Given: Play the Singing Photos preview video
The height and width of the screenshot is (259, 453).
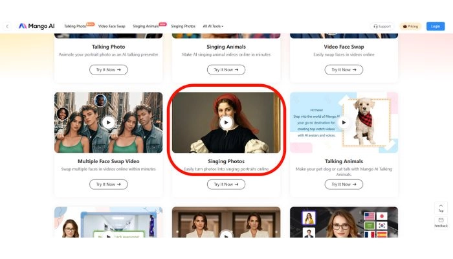Looking at the screenshot, I should (226, 122).
